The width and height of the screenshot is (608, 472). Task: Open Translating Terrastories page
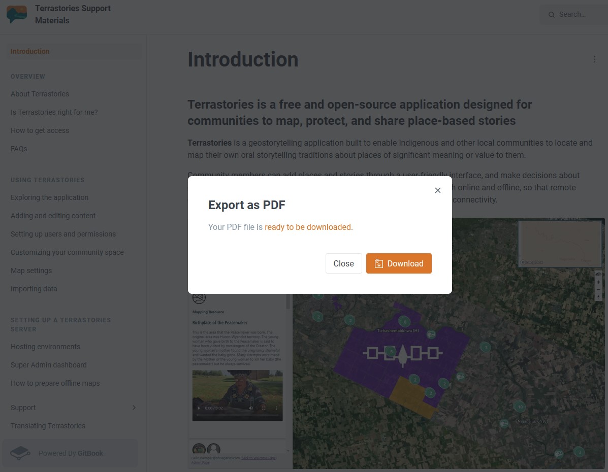(48, 426)
